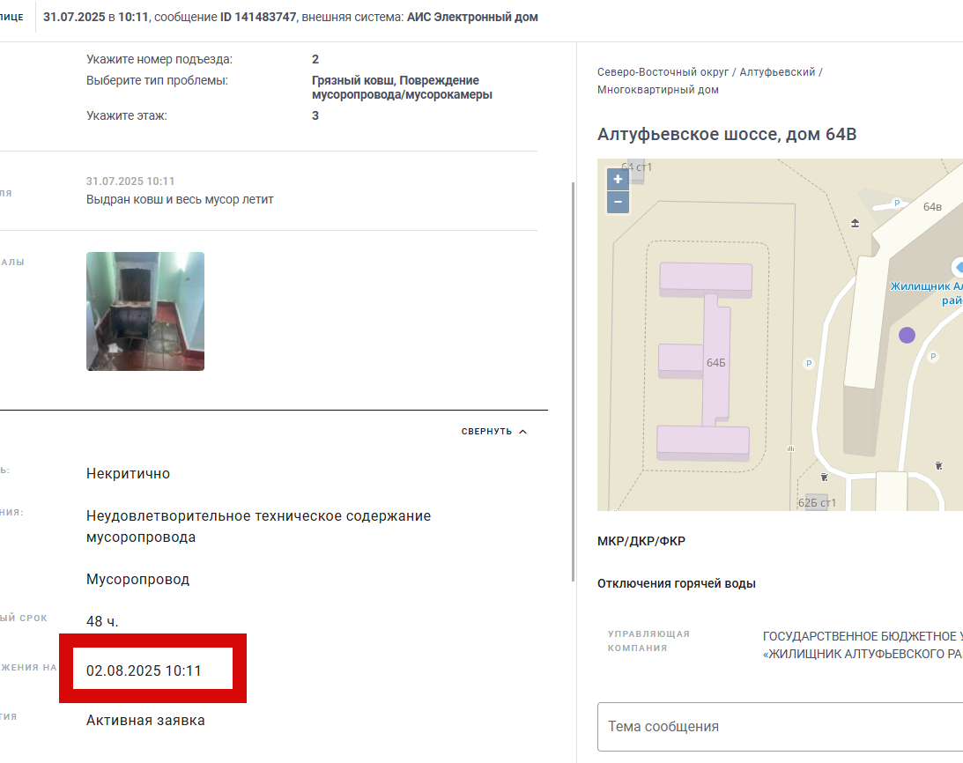Select the deadline 02.08.2025 10:11 value

pyautogui.click(x=144, y=670)
